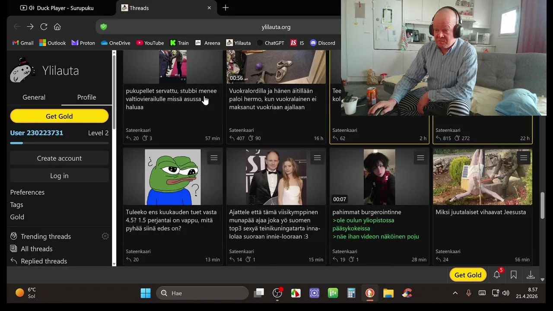The image size is (553, 311).
Task: Open the Train bookmark
Action: point(179,43)
